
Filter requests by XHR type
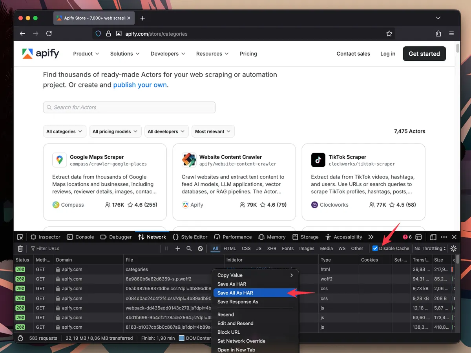click(272, 248)
